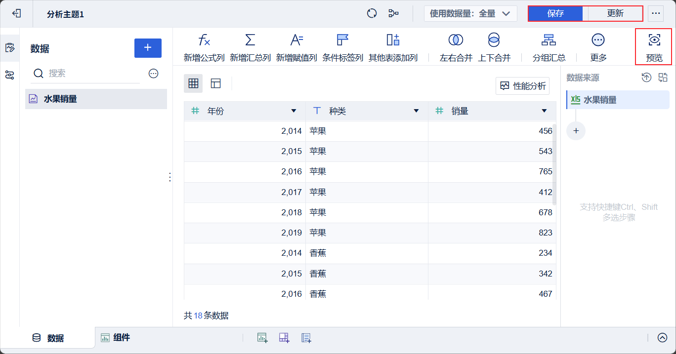Click the 性能分析 button
The height and width of the screenshot is (354, 676).
coord(523,86)
